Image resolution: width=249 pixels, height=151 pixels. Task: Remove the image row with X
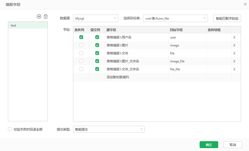[x=234, y=45]
